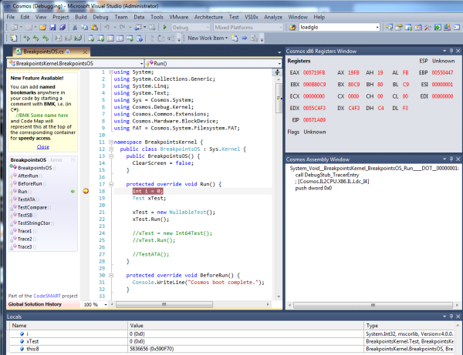This screenshot has height=355, width=463.
Task: Click the Assembly Window horizontal scrollbar
Action: [373, 305]
